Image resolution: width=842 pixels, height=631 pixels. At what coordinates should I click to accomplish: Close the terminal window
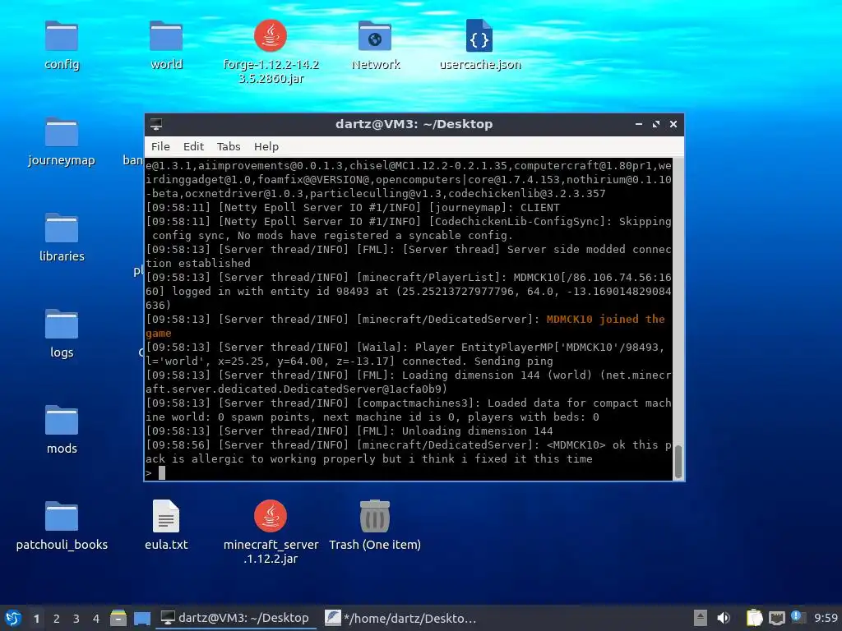[x=673, y=124]
